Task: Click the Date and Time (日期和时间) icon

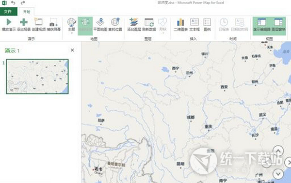Action: (240, 22)
